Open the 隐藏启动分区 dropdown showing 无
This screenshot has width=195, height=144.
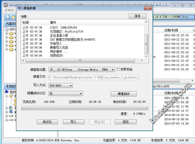tap(66, 93)
